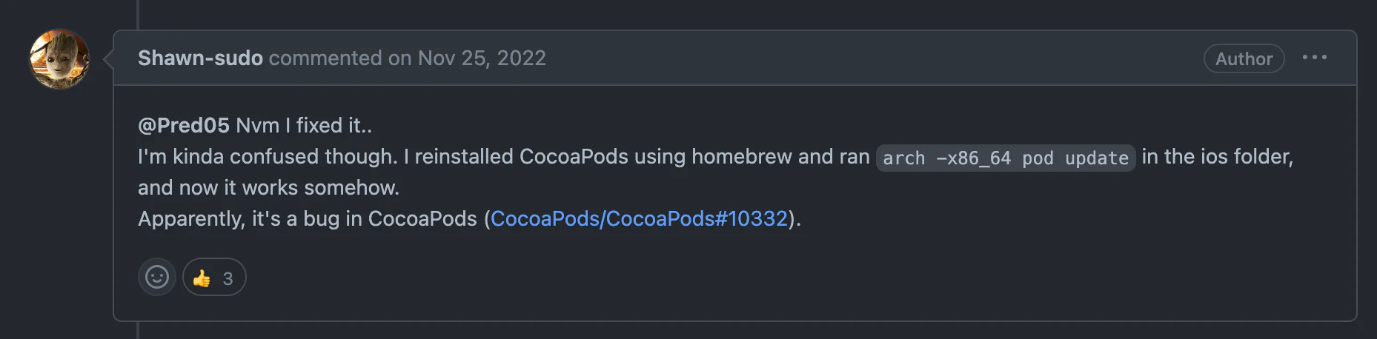Click the text I'm kinda confused though.
Screen dimensions: 1377x339
pyautogui.click(x=268, y=156)
